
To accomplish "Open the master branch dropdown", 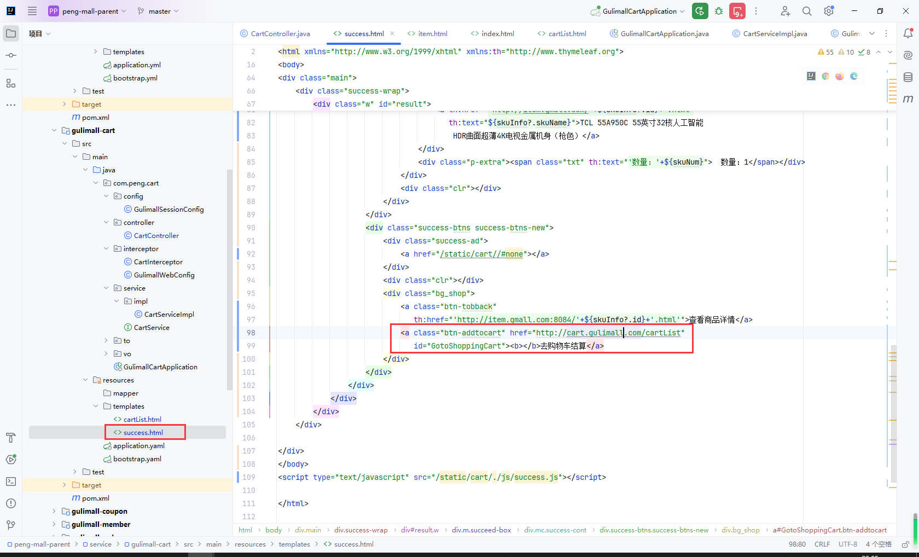I will (159, 11).
